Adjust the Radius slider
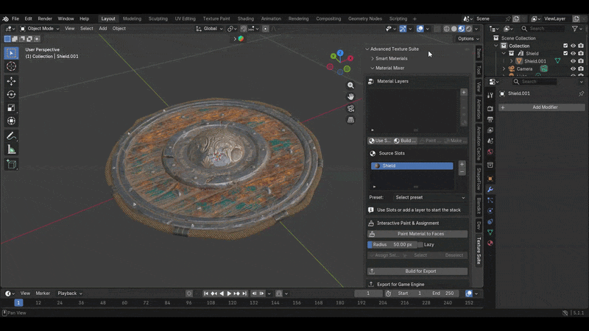The image size is (589, 331). coord(392,245)
